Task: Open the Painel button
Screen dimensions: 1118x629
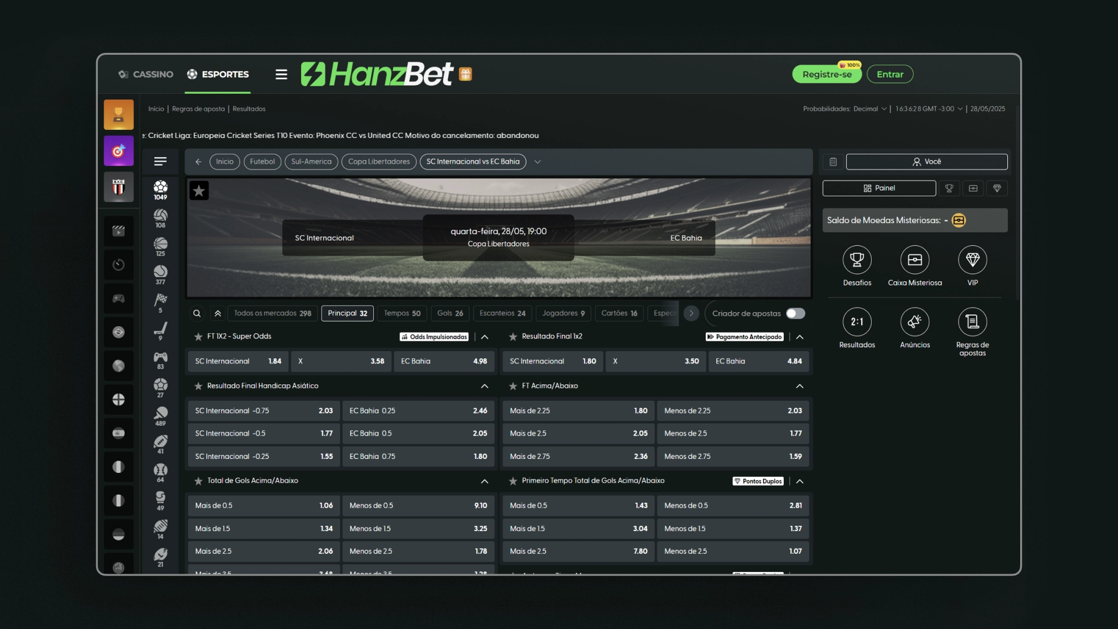Action: (x=879, y=188)
